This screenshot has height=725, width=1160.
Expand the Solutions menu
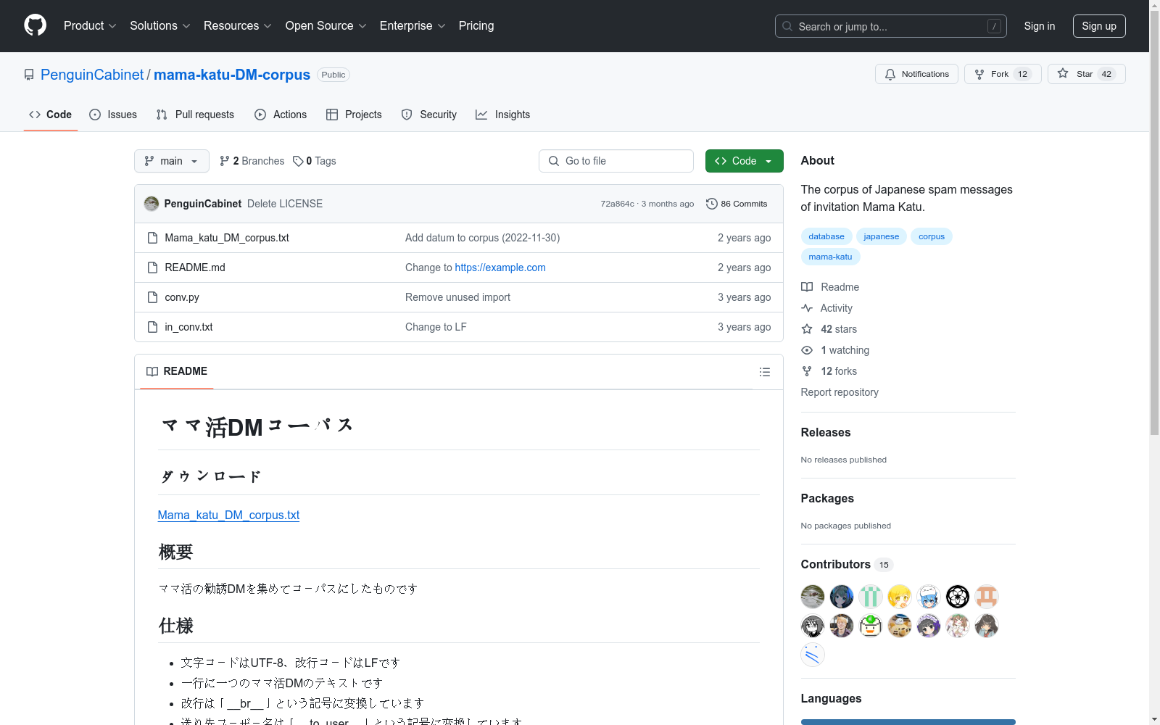(x=160, y=25)
